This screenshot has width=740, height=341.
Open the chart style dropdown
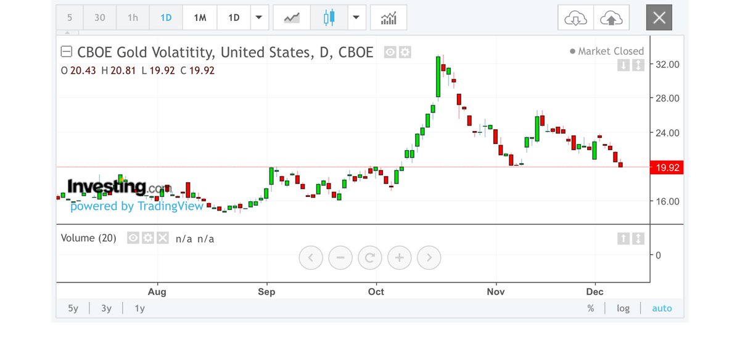(x=356, y=18)
